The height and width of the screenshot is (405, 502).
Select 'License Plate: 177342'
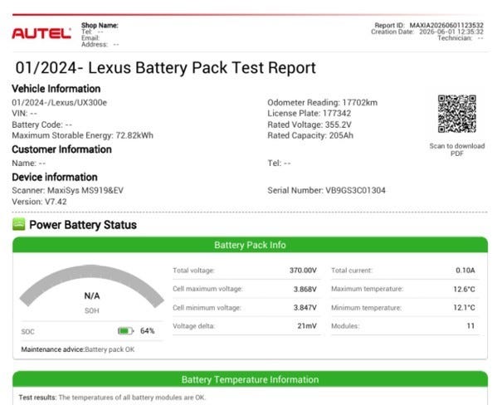(x=309, y=114)
